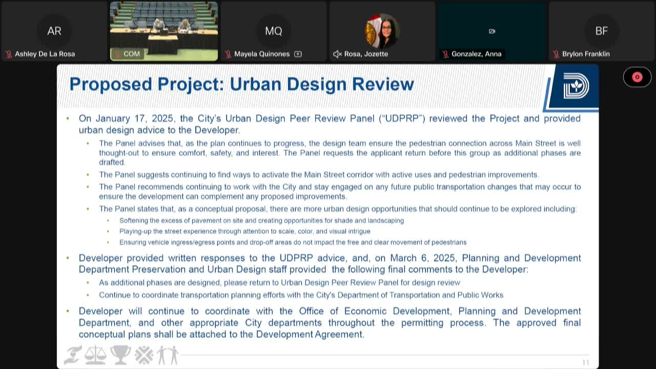
Task: Click the muted mic icon on COM tile
Action: click(x=117, y=54)
